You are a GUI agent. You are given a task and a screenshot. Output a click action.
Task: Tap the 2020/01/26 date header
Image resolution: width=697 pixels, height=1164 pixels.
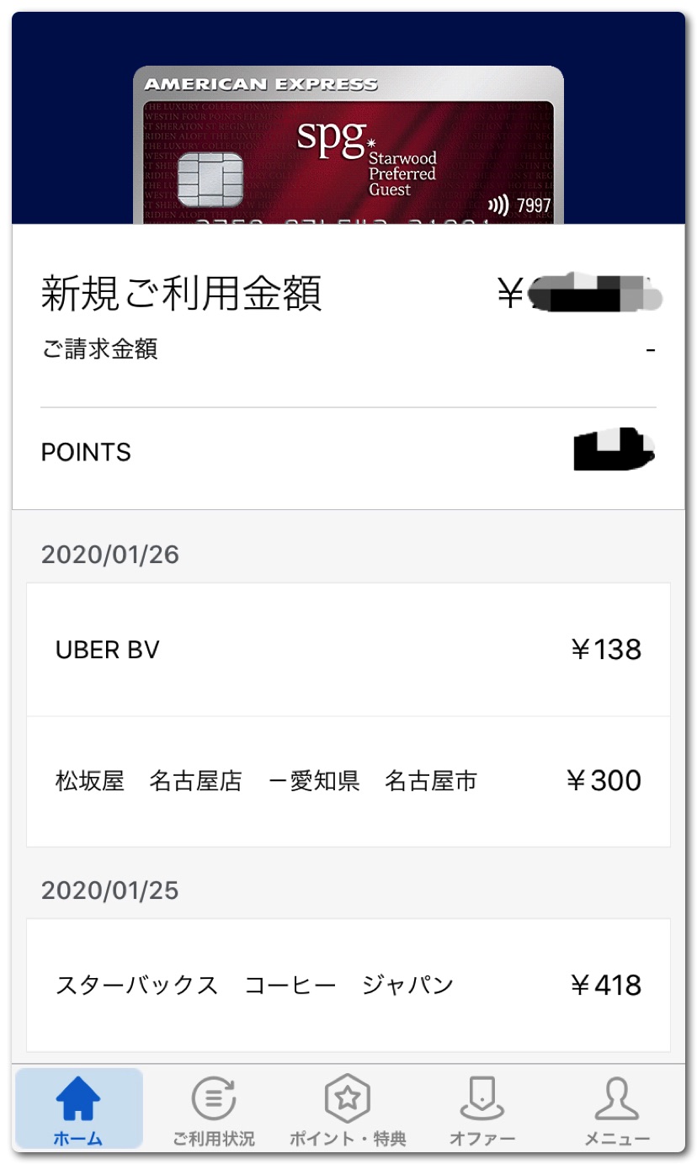point(110,555)
